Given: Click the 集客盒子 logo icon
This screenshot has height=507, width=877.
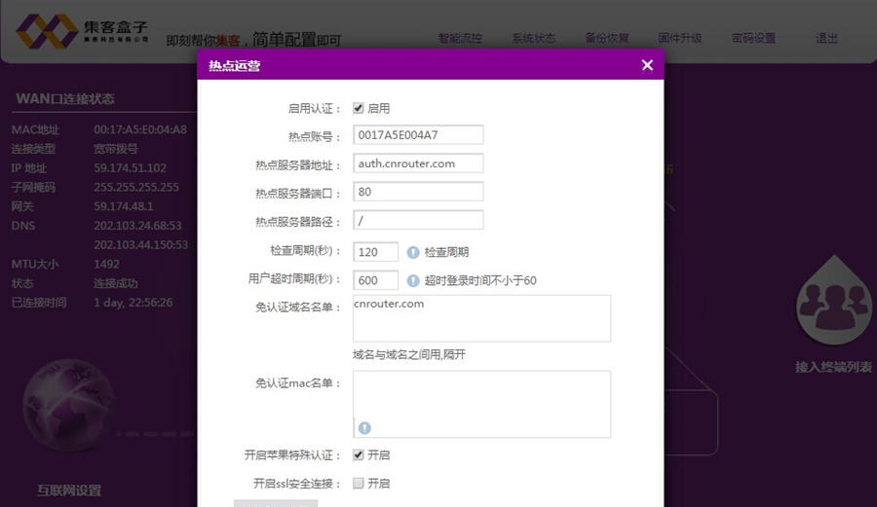Looking at the screenshot, I should (47, 31).
